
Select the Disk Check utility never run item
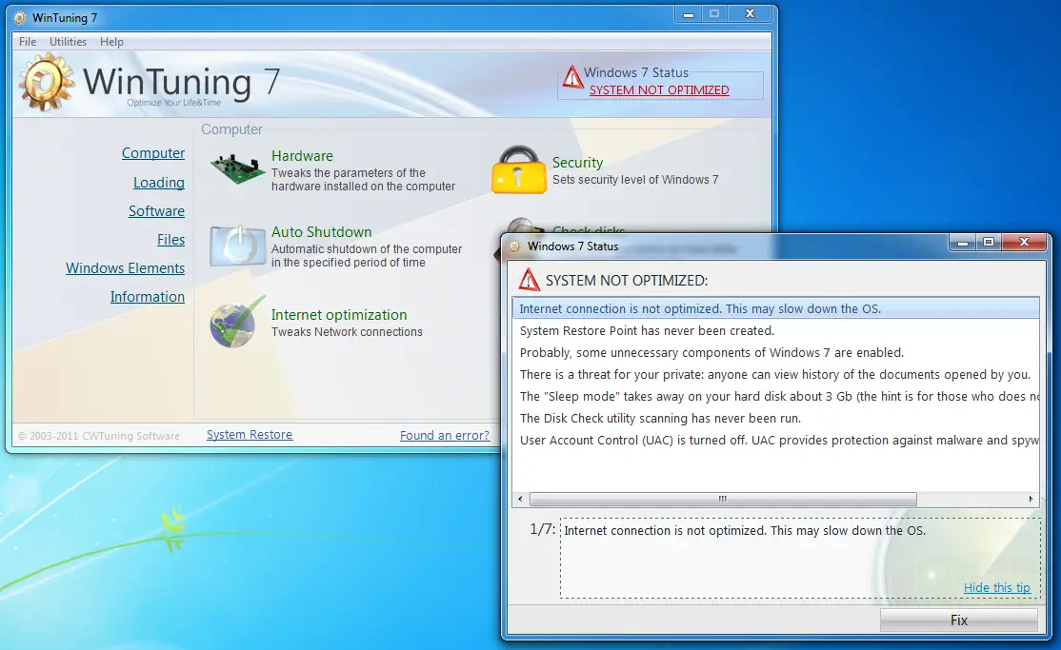(775, 418)
